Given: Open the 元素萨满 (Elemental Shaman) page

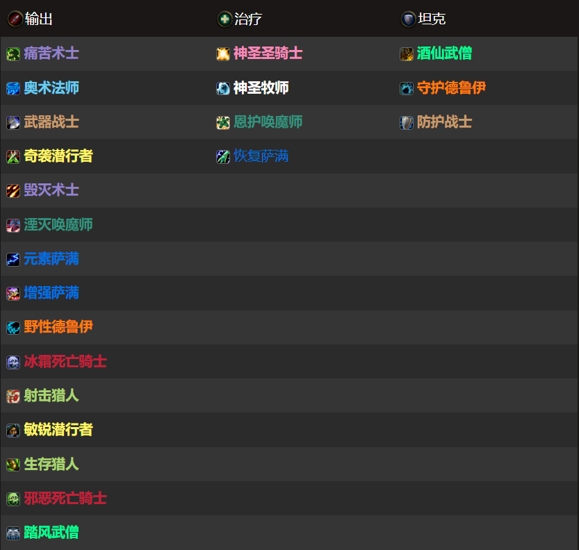Looking at the screenshot, I should tap(44, 258).
